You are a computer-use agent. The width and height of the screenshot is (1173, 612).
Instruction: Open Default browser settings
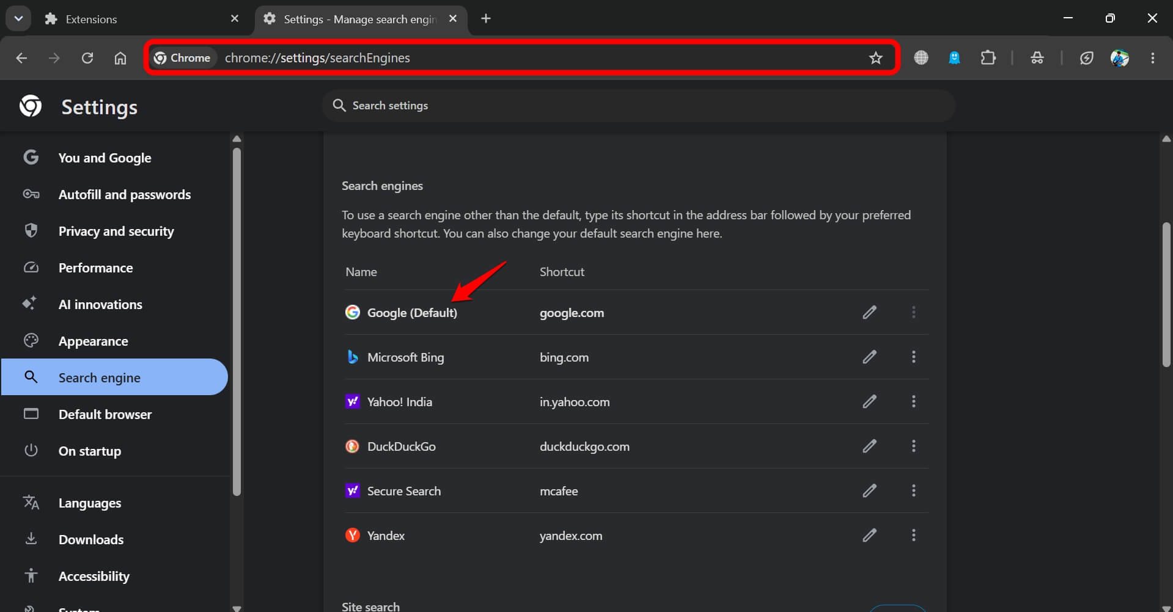pos(114,414)
